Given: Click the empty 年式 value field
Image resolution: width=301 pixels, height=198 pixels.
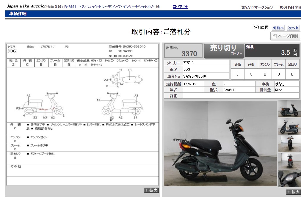Looking at the screenshot, I should tap(194, 90).
